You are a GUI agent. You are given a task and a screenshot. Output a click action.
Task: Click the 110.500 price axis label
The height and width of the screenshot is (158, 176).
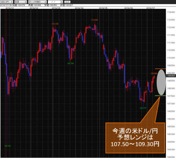tap(171, 50)
